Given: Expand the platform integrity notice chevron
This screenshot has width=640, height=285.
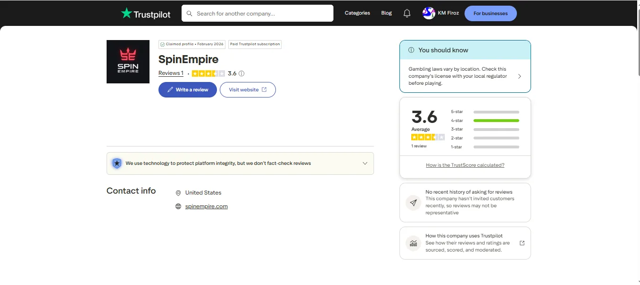Looking at the screenshot, I should (365, 163).
